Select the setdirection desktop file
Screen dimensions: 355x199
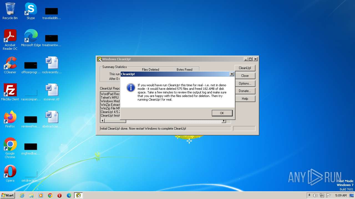31,176
